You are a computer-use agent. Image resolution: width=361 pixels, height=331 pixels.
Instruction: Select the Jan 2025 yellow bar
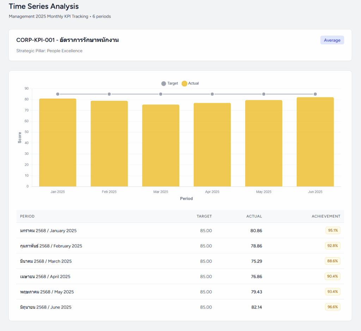57,142
